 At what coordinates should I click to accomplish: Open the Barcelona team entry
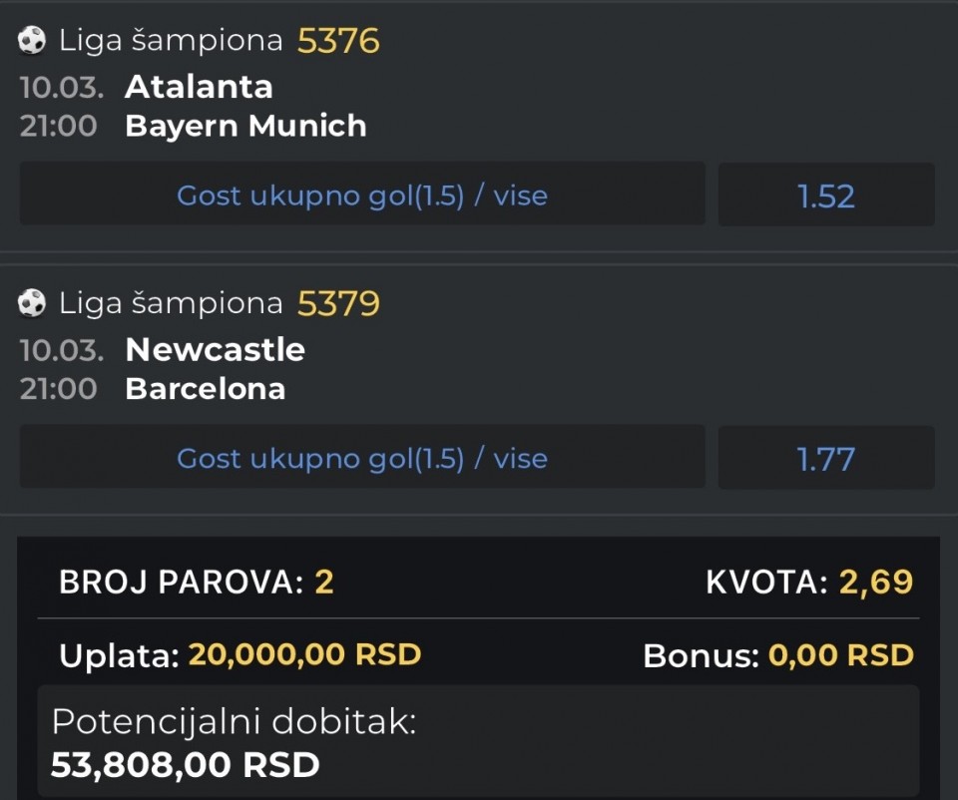tap(205, 389)
